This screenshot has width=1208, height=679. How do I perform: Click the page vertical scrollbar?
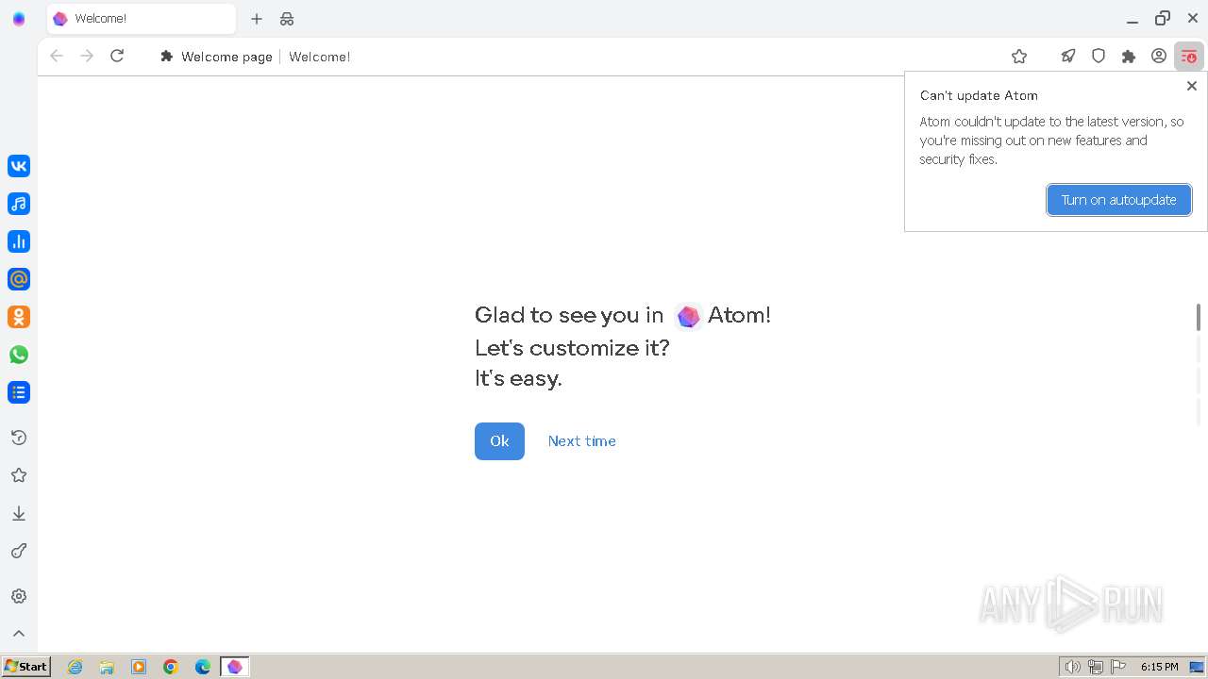click(1199, 317)
